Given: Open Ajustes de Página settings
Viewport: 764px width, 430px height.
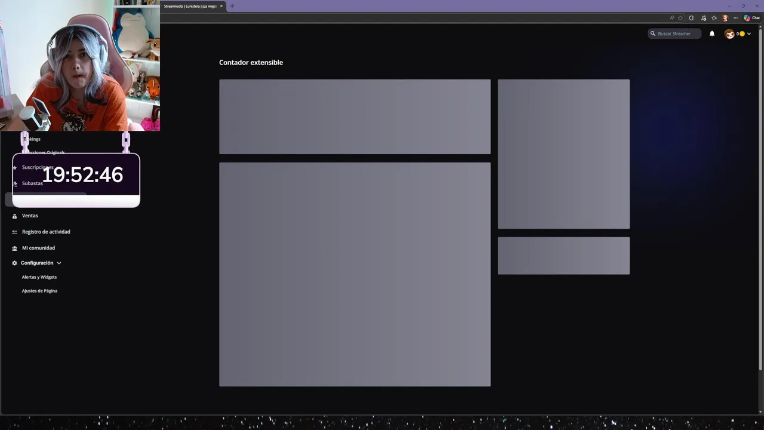Looking at the screenshot, I should pos(39,291).
